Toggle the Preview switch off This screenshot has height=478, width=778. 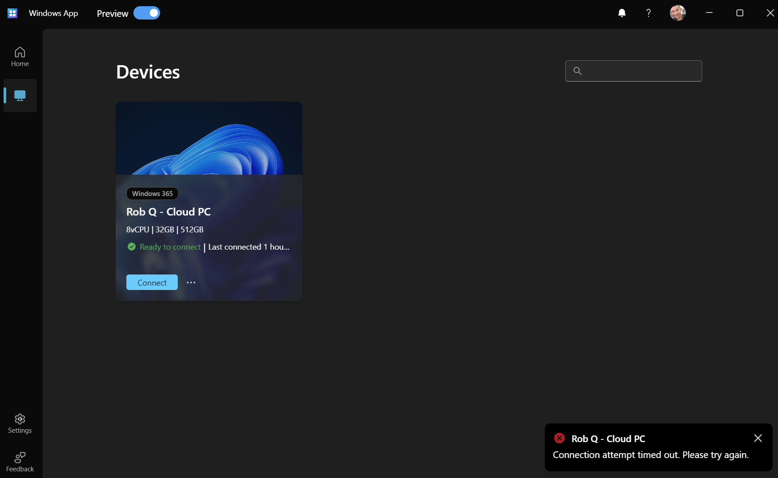click(147, 13)
